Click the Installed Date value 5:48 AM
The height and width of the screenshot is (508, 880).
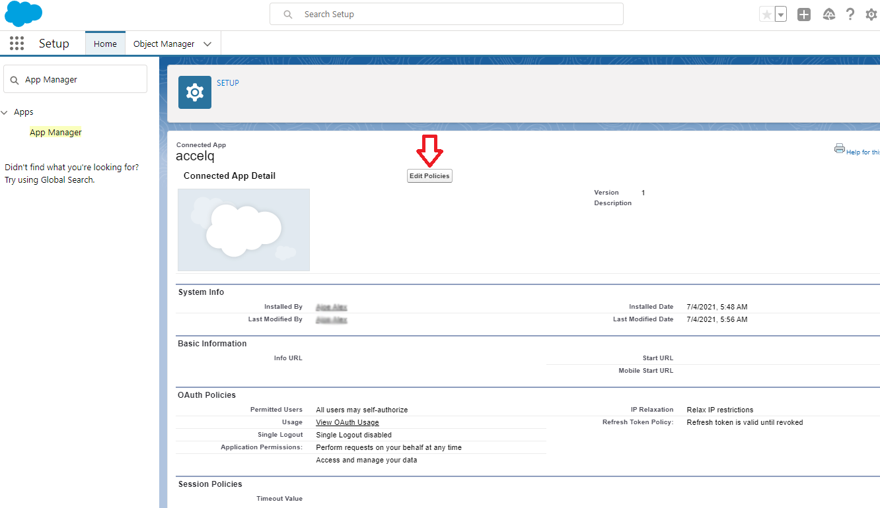(x=717, y=307)
